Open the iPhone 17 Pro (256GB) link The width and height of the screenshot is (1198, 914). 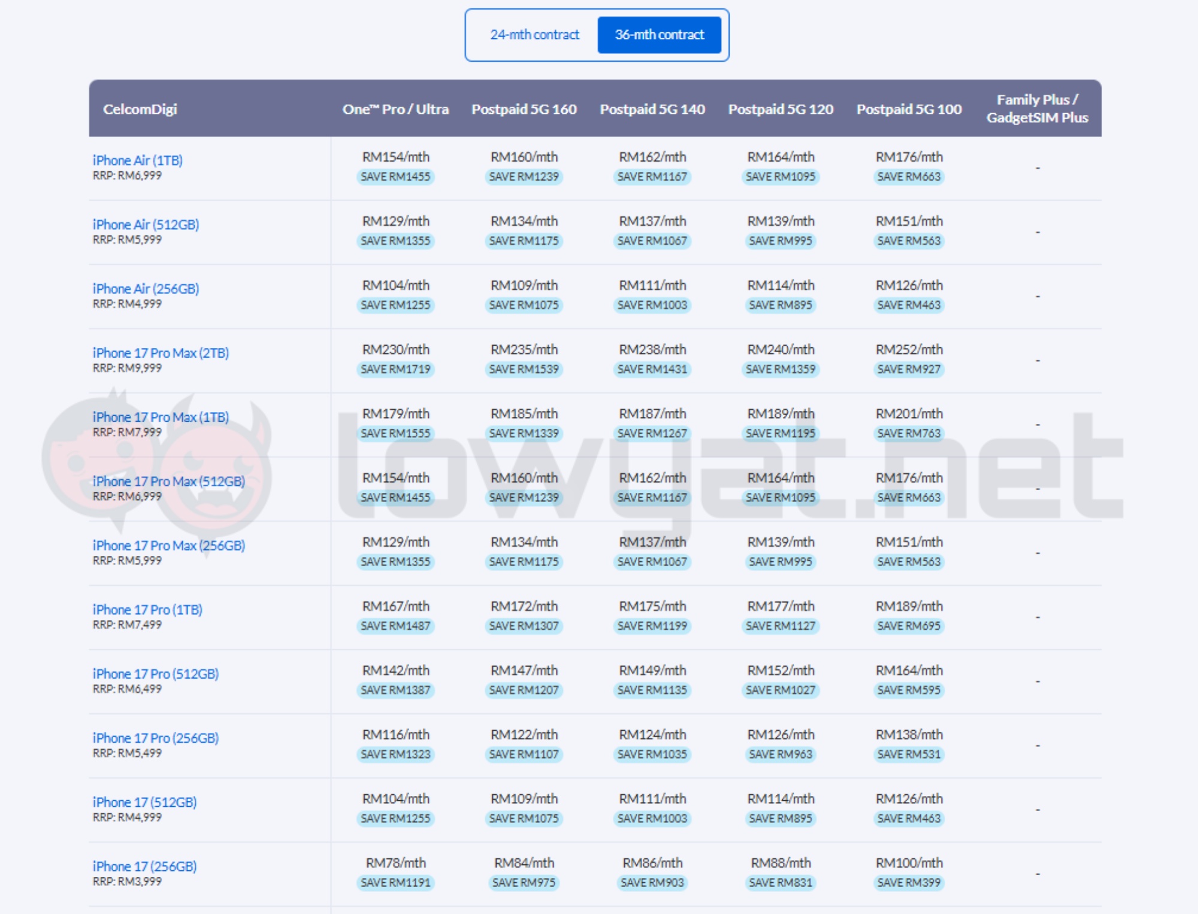click(155, 737)
